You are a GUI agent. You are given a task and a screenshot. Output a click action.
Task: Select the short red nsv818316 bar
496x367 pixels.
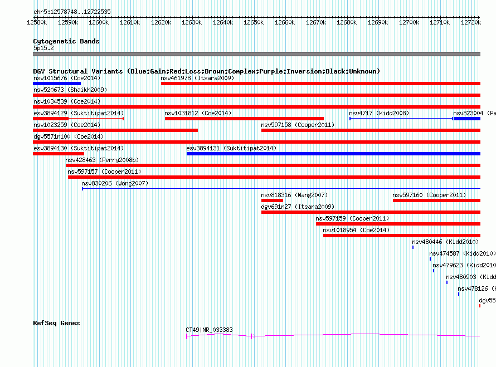point(272,200)
